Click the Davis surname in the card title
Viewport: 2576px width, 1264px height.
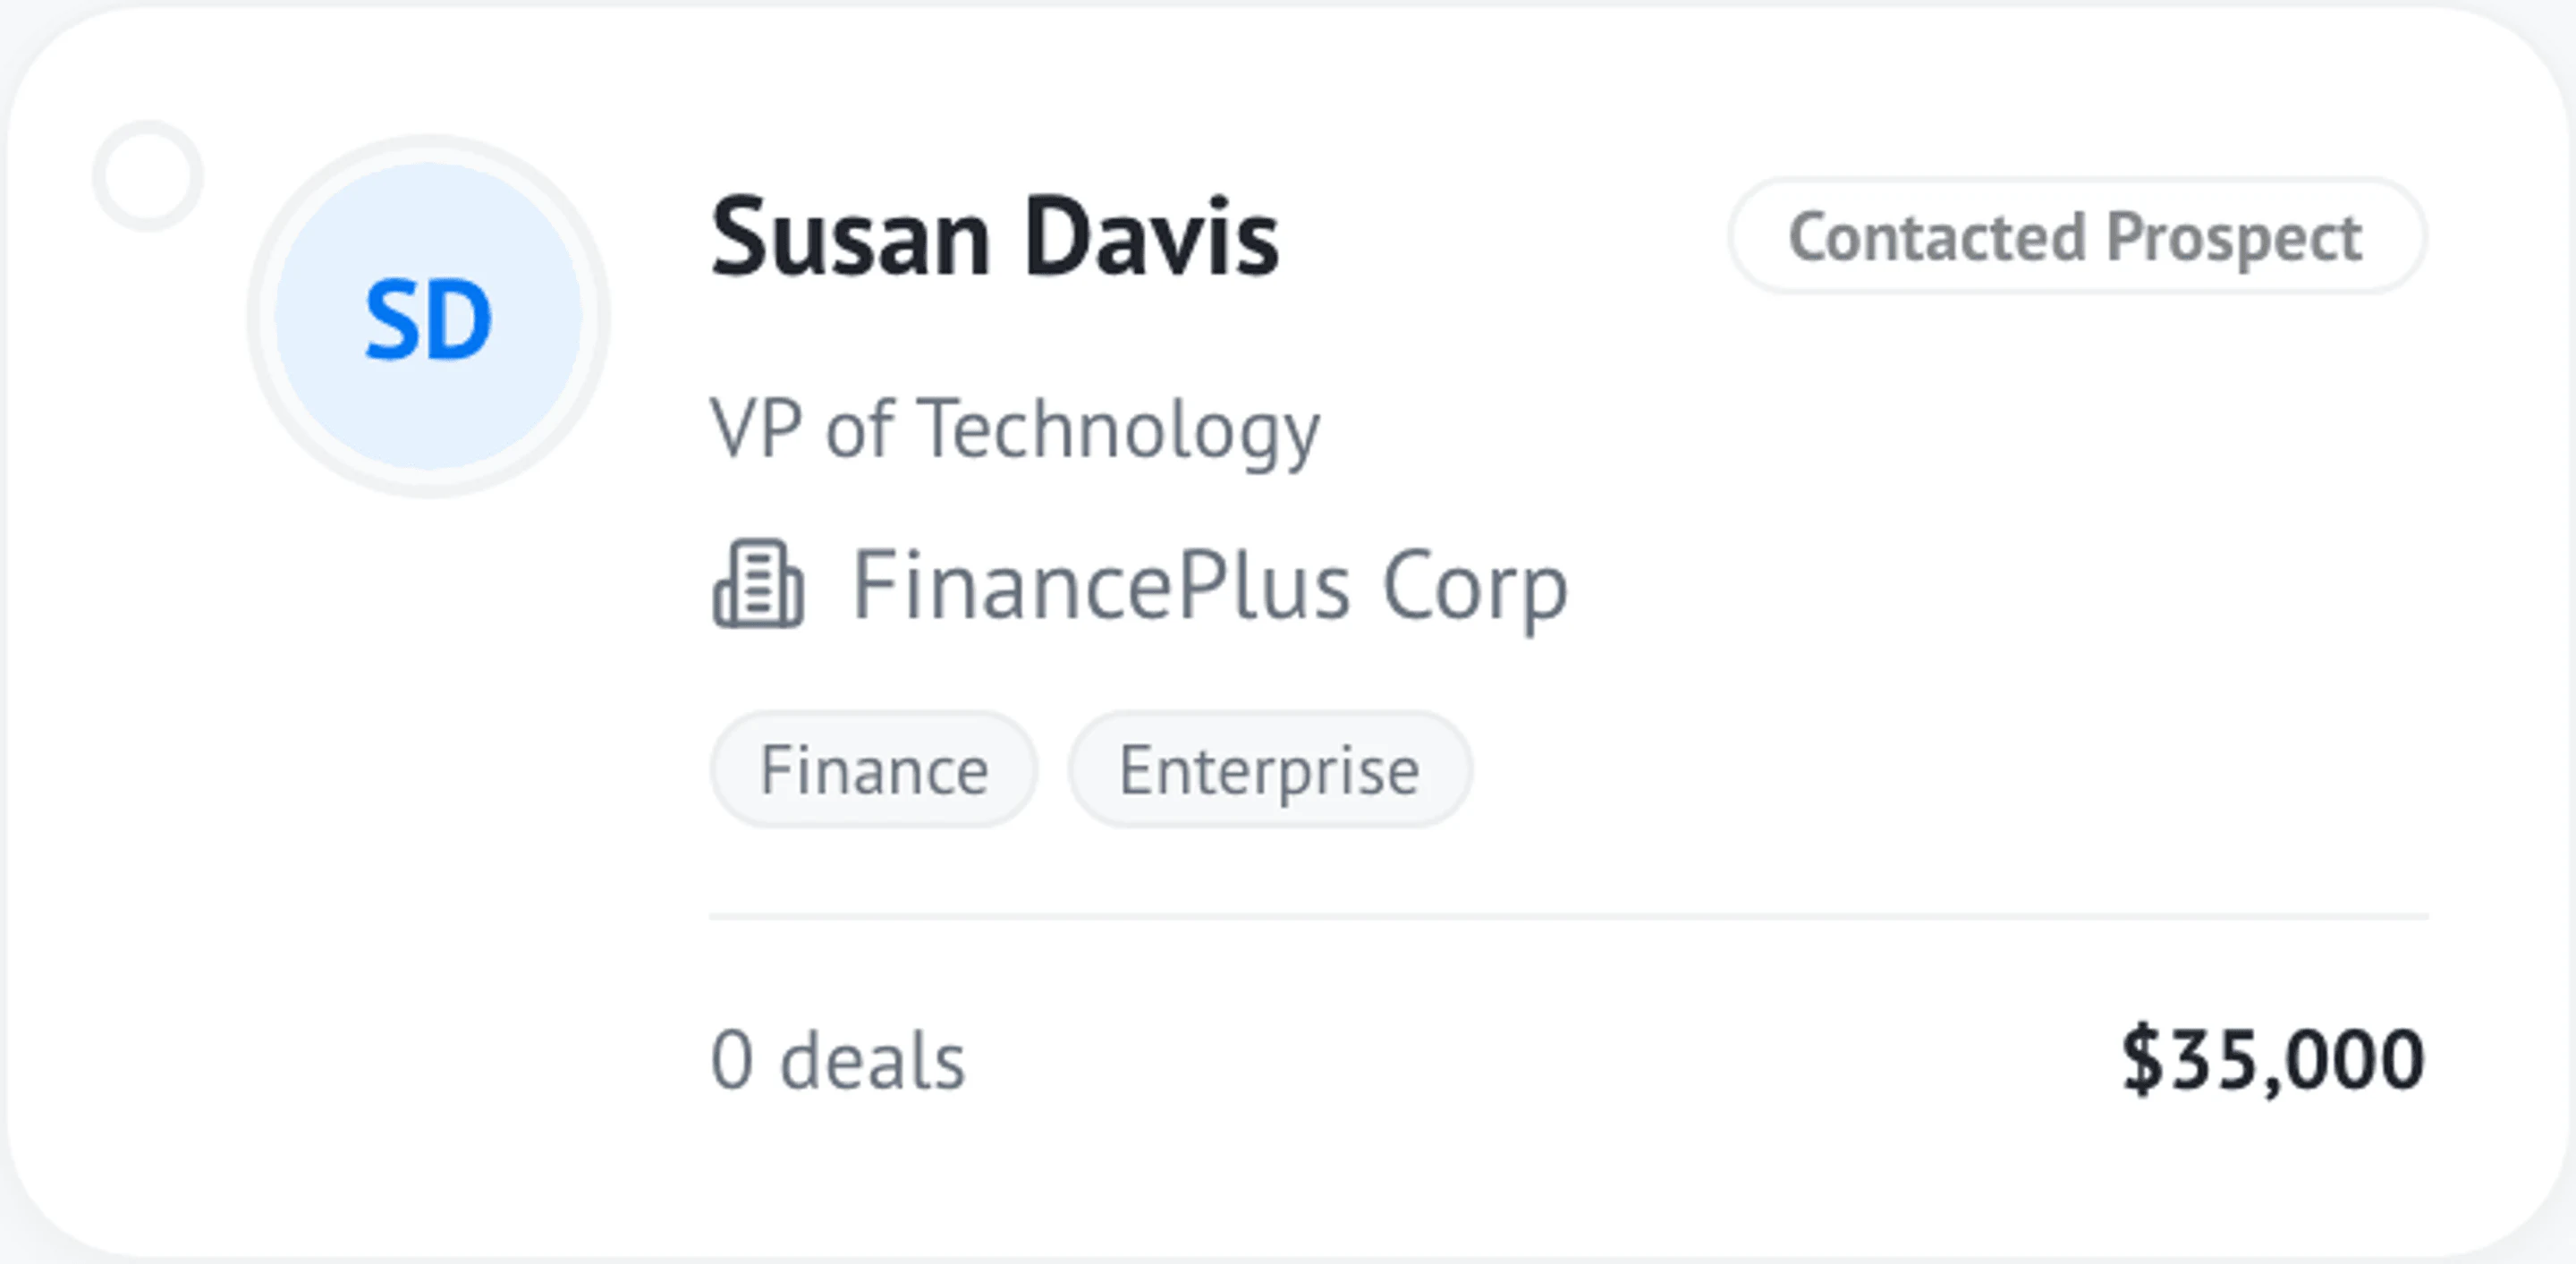tap(1152, 237)
